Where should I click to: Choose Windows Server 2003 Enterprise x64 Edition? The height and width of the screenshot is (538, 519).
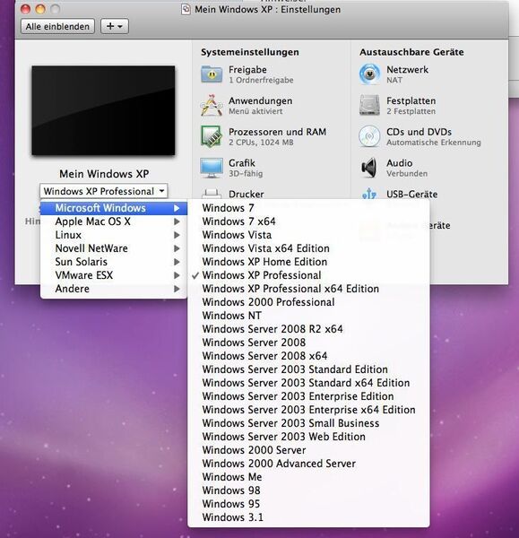[308, 410]
